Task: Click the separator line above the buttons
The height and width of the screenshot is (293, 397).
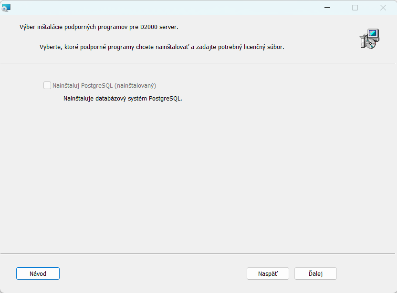Action: tap(198, 253)
